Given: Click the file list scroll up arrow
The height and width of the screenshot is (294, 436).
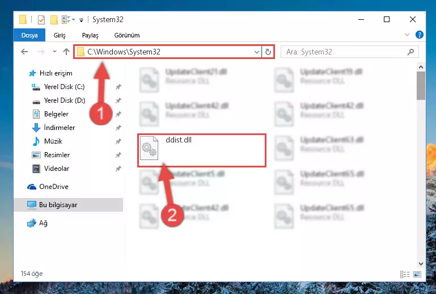Looking at the screenshot, I should click(421, 67).
